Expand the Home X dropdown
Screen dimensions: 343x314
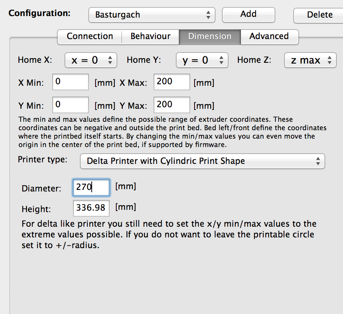[x=91, y=60]
